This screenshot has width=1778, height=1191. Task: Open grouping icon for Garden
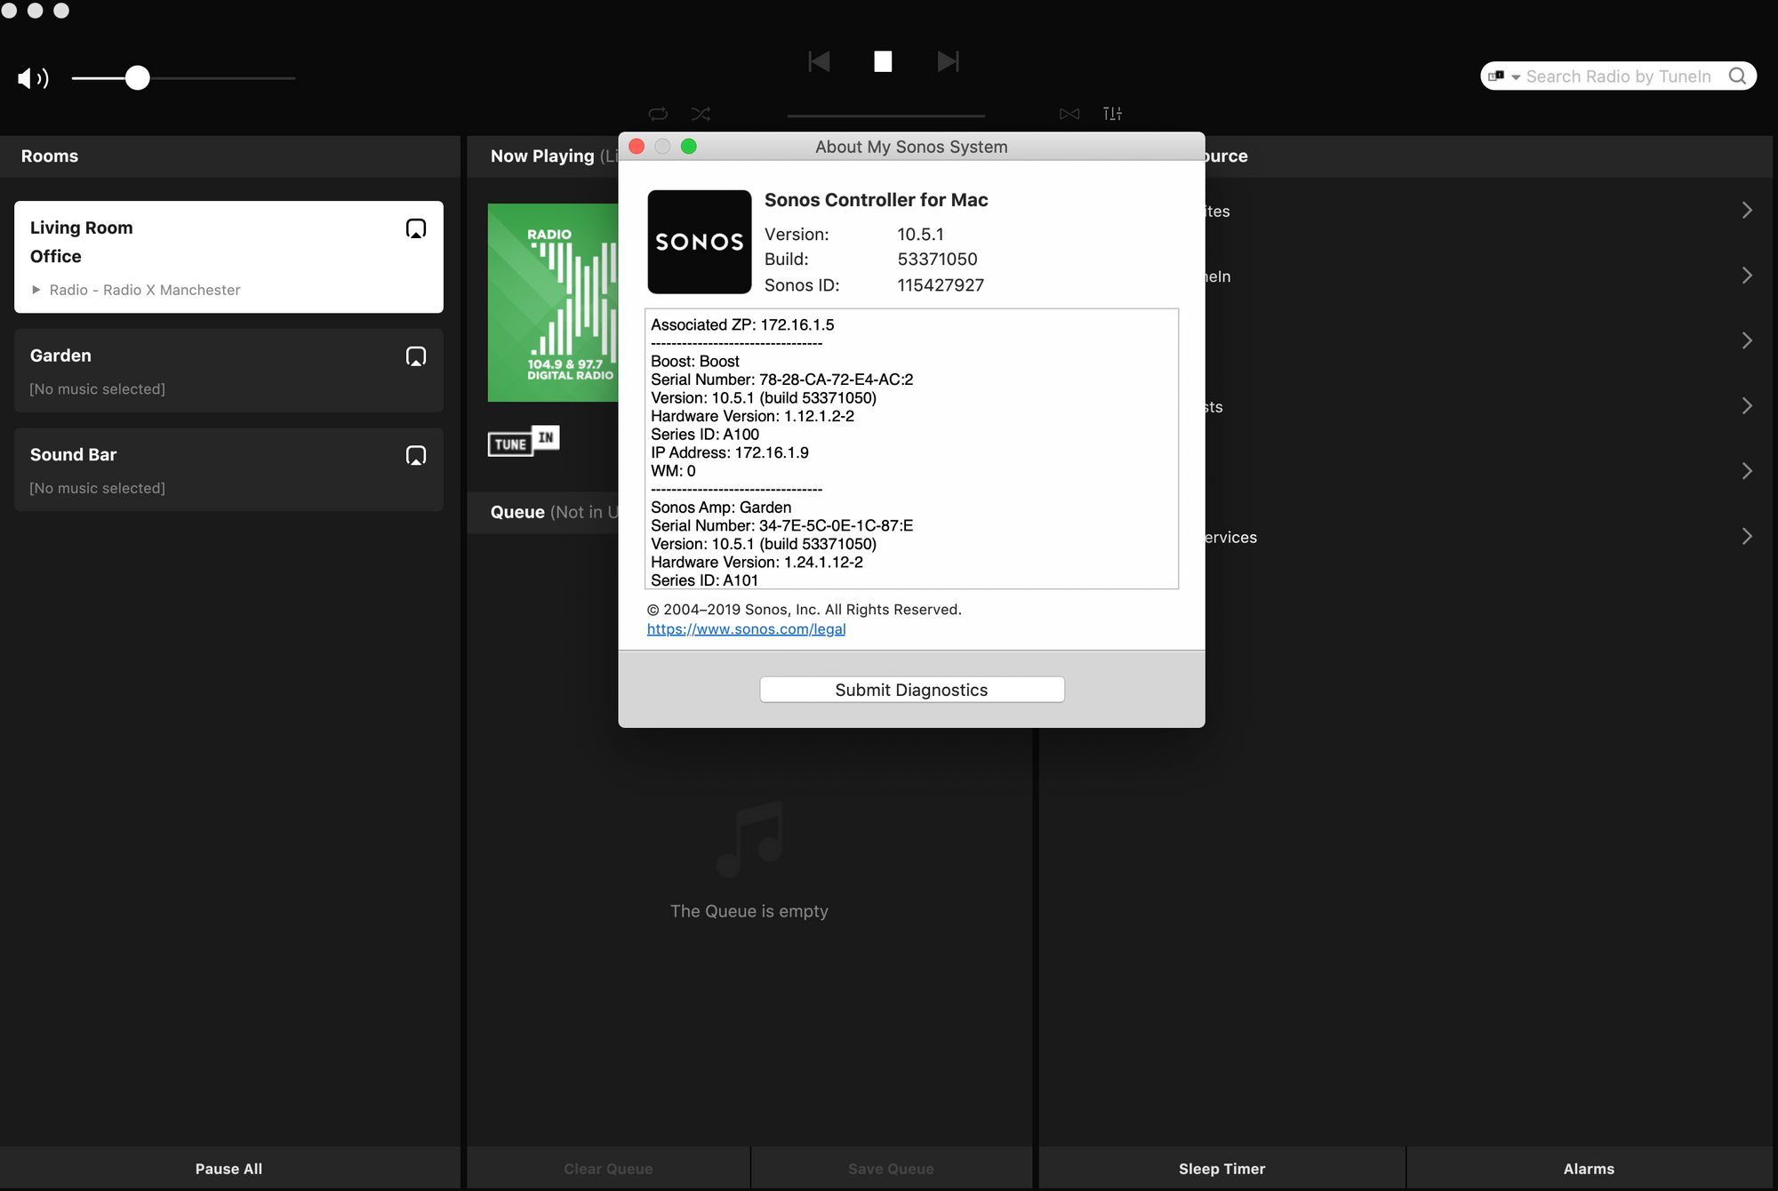416,356
